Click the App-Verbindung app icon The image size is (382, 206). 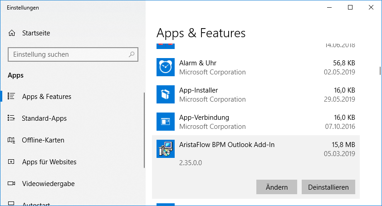[166, 122]
